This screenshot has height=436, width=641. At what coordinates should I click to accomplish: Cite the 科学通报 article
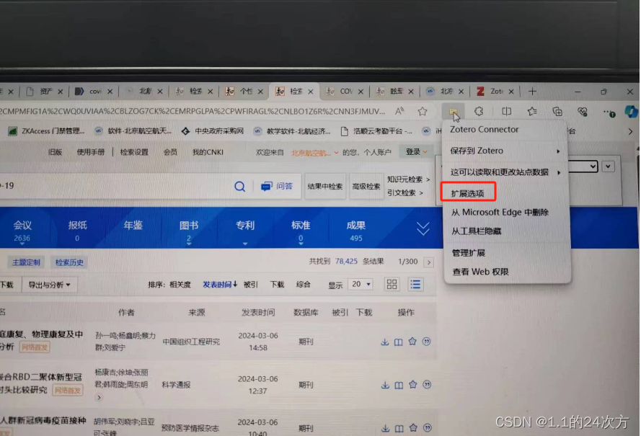click(x=427, y=385)
